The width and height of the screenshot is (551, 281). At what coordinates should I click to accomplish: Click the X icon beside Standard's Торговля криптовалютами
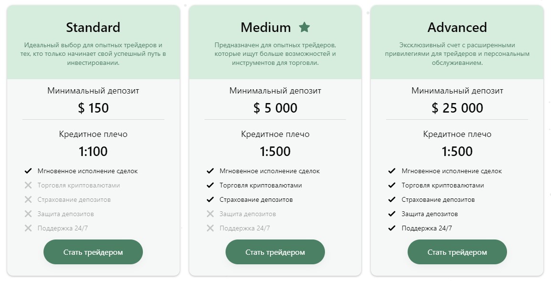tap(28, 185)
